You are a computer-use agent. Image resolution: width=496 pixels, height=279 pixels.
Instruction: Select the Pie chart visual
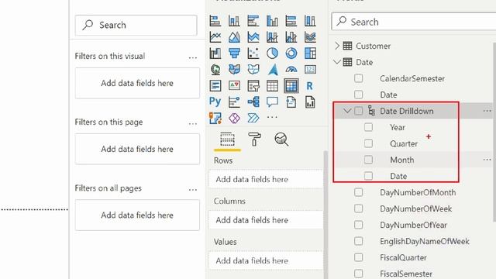click(272, 53)
